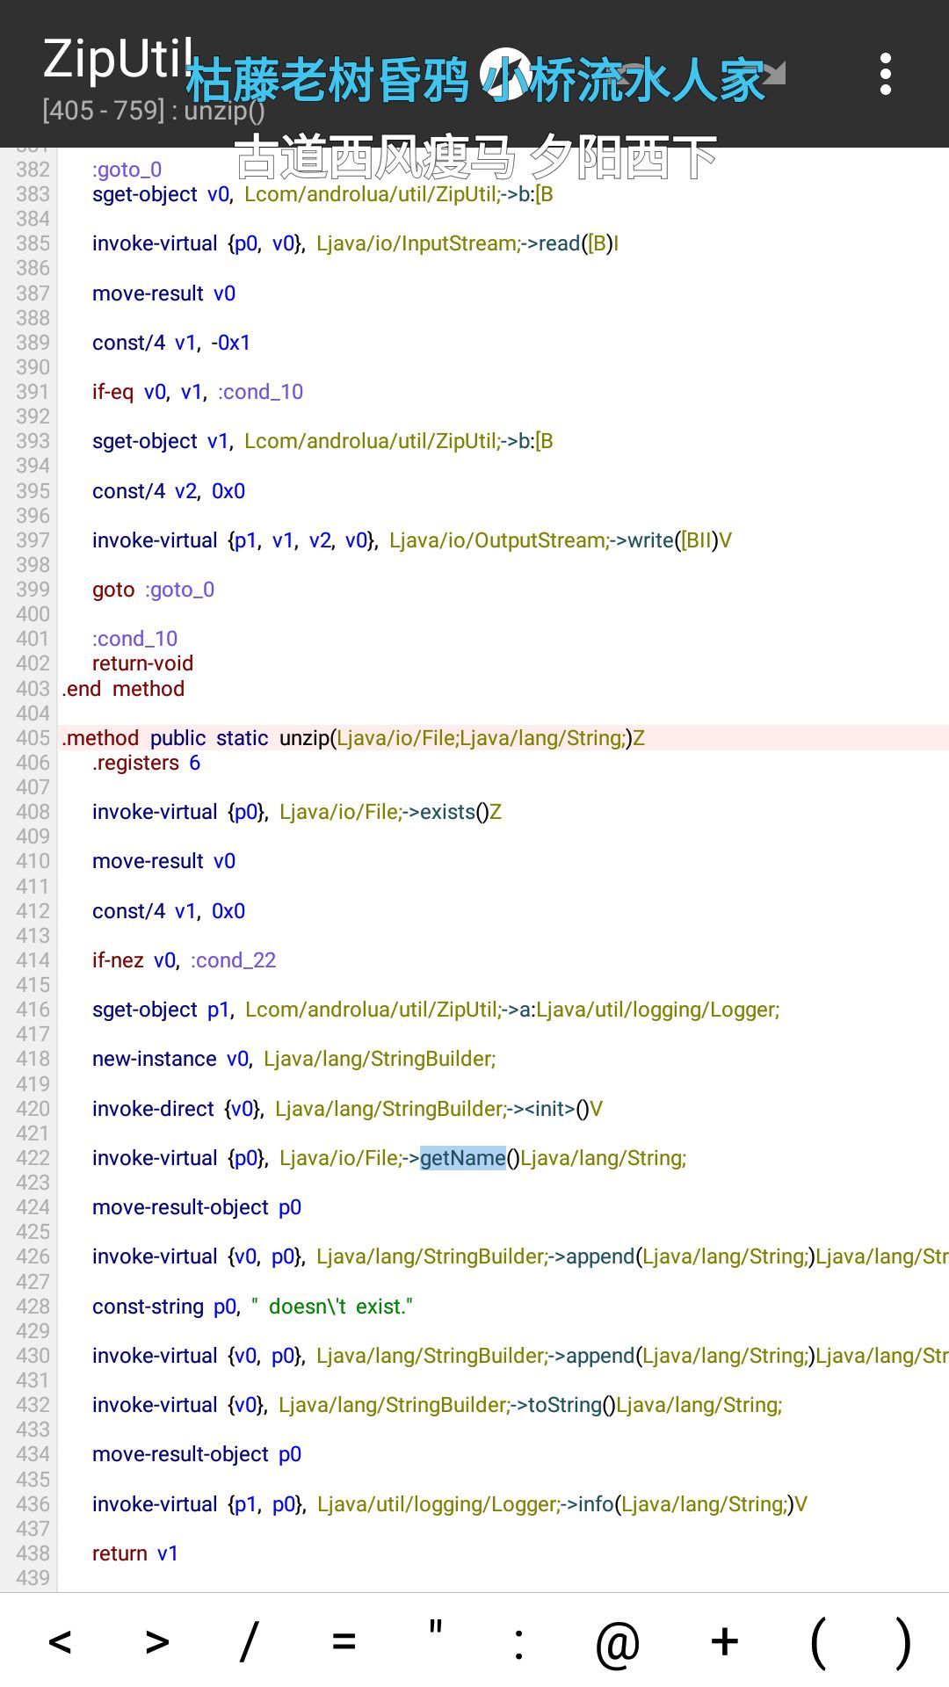The width and height of the screenshot is (949, 1687).
Task: Tap the StringBuilder;->toString() line
Action: (437, 1405)
